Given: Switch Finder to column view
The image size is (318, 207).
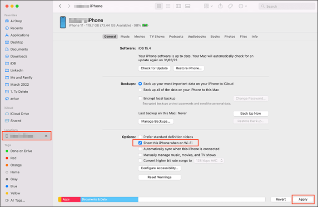Looking at the screenshot, I should pyautogui.click(x=178, y=6).
